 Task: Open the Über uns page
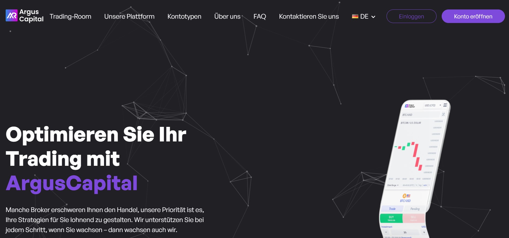point(227,16)
